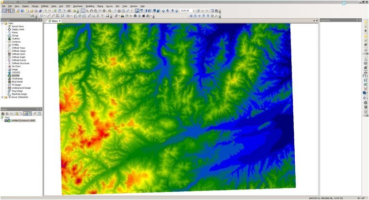Open the Pie Chart form set icon
Screen dimensions: 369x200
[x=9, y=66]
